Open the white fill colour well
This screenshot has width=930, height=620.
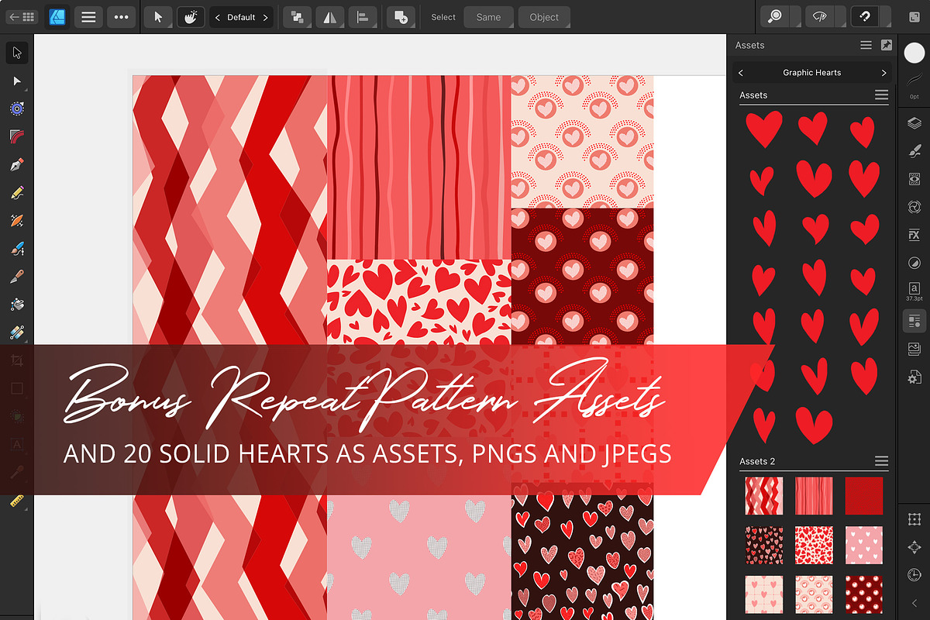(x=914, y=53)
